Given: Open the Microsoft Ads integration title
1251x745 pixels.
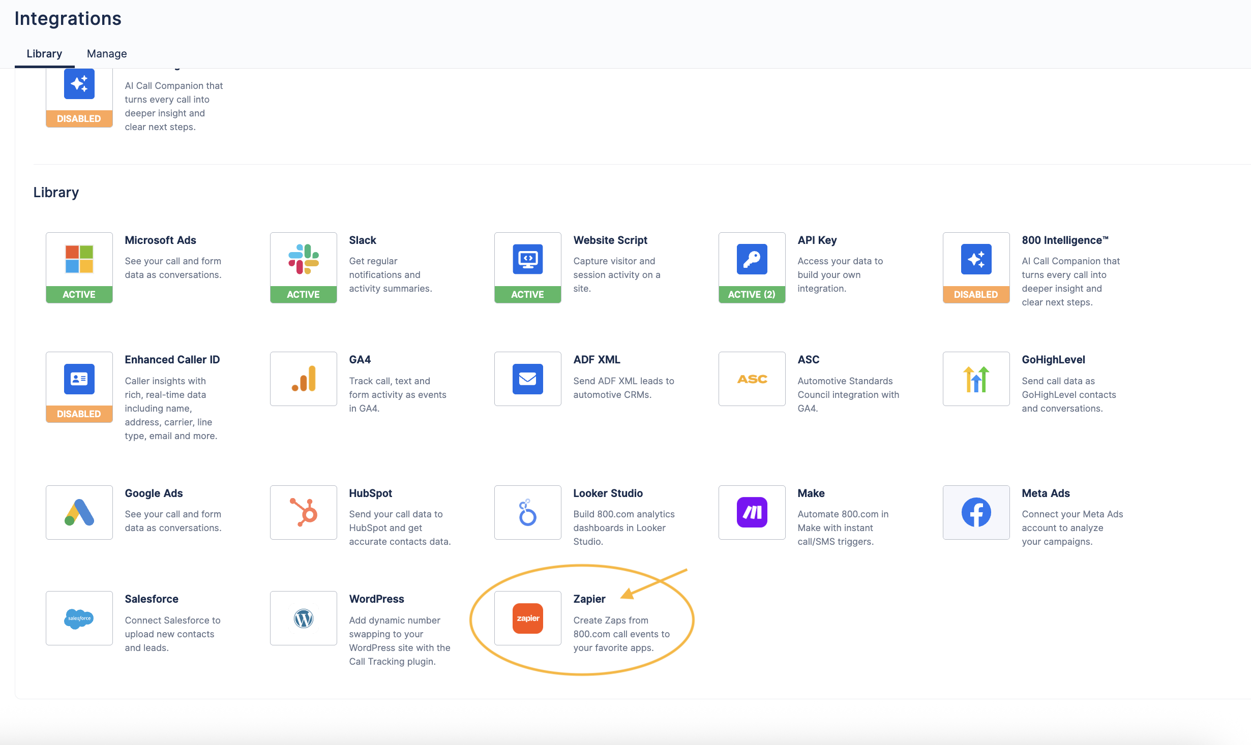Looking at the screenshot, I should point(161,240).
